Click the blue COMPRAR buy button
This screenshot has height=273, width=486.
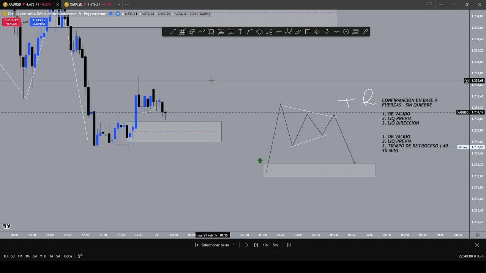click(x=39, y=22)
